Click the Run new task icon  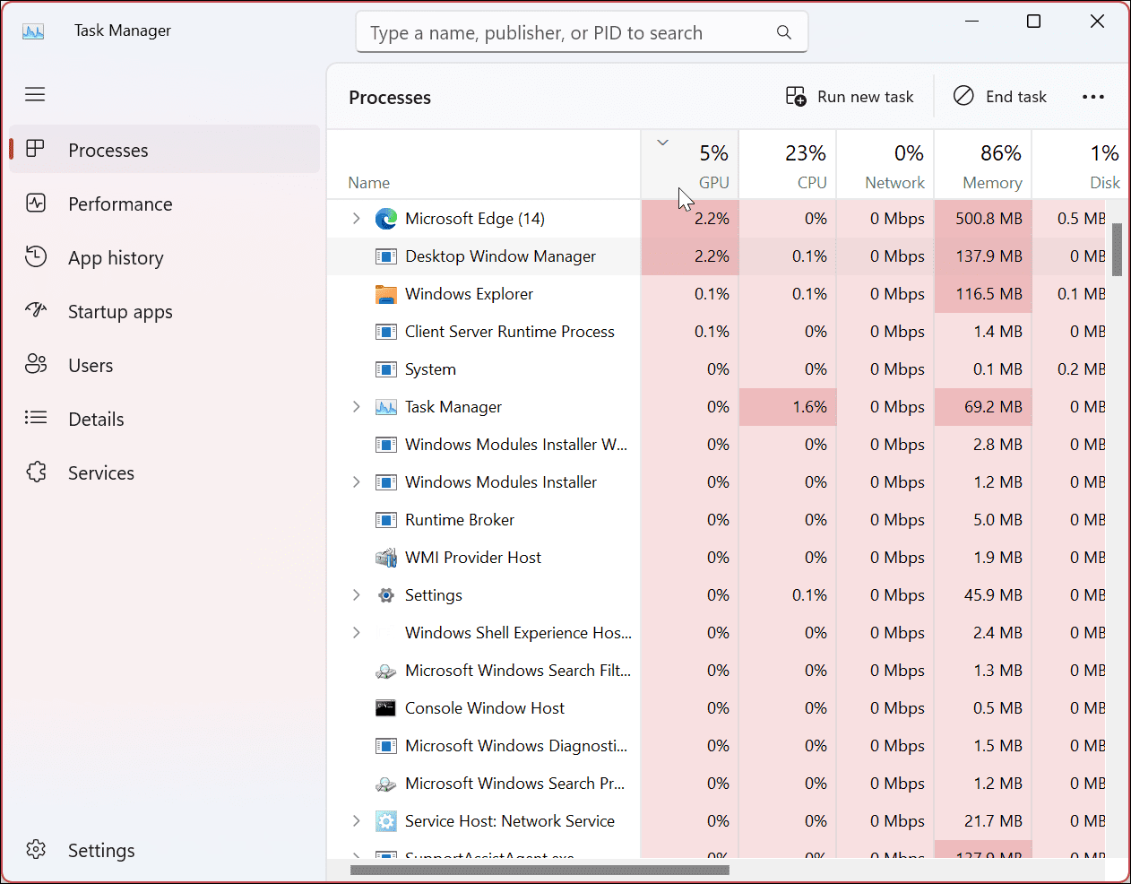click(x=796, y=96)
